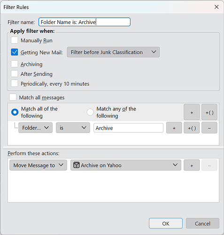Toggle the Match all messages checkbox

tap(13, 97)
